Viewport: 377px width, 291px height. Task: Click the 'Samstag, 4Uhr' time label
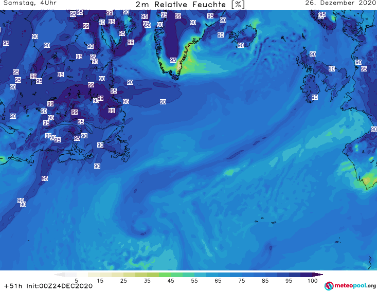pos(30,3)
